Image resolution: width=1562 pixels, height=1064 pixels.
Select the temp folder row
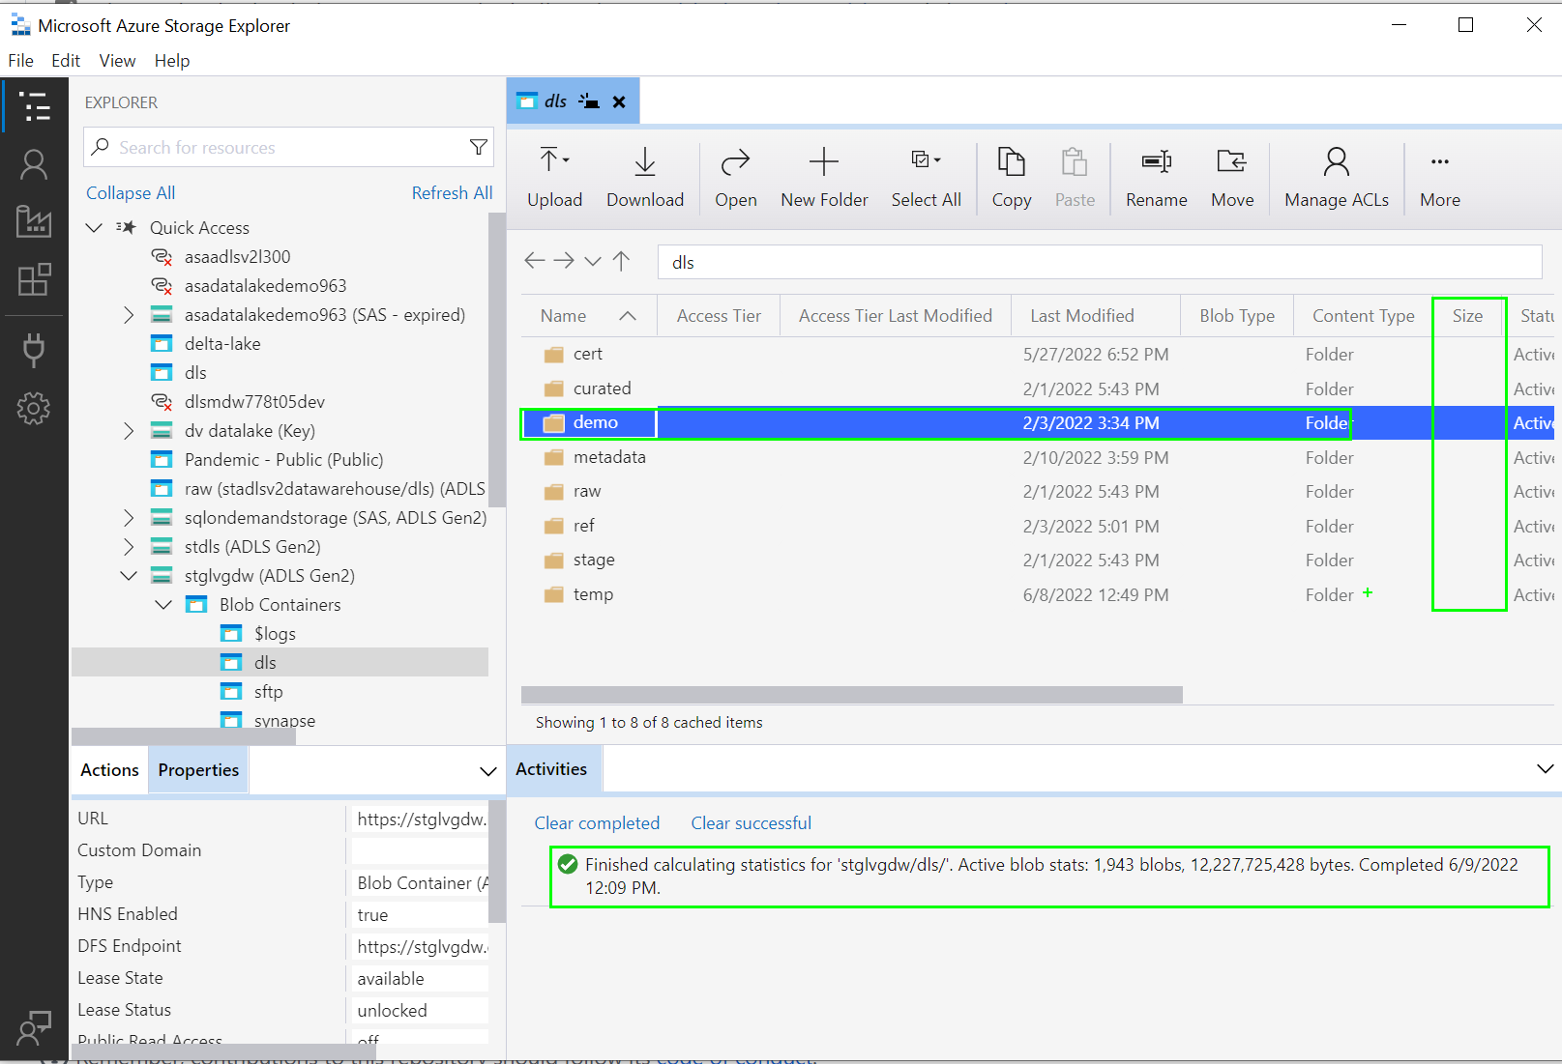[x=1037, y=594]
